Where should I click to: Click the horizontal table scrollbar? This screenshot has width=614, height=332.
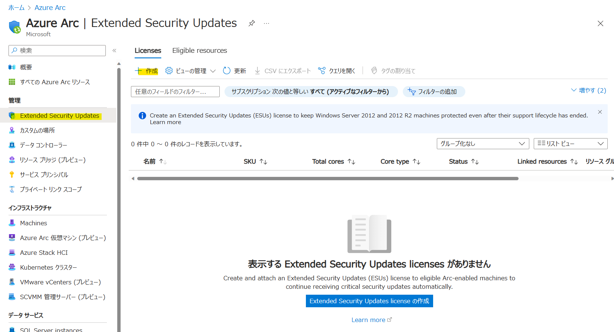(x=328, y=178)
